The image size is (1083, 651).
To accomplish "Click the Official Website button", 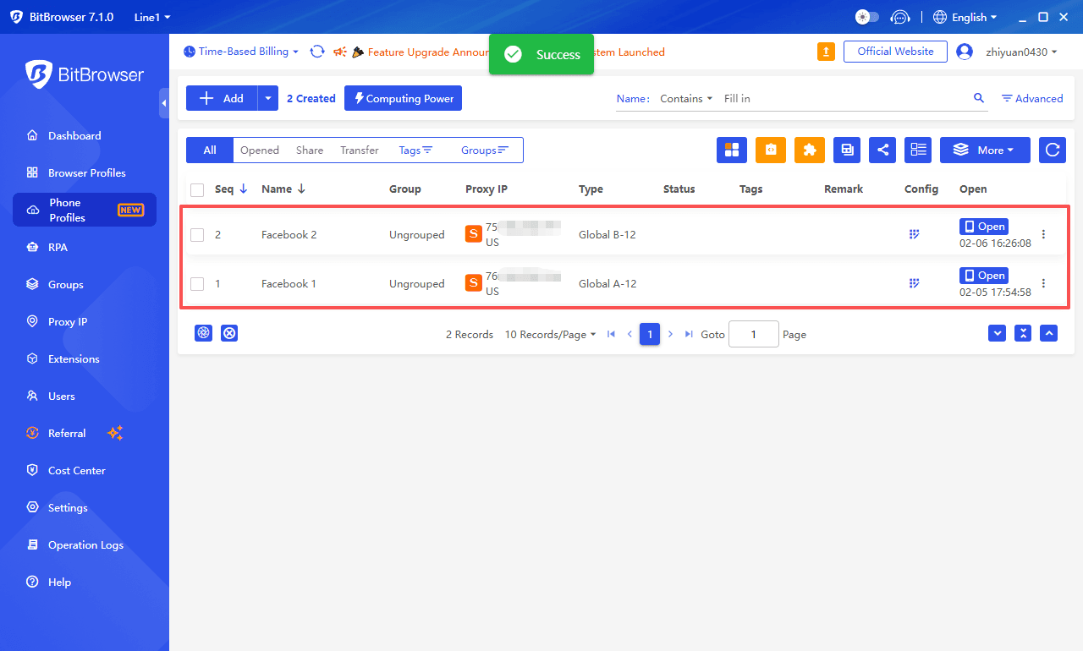I will pos(895,52).
